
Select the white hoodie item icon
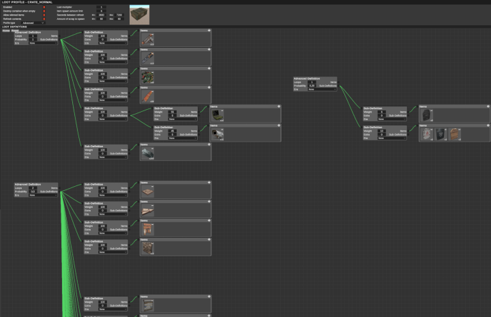[x=426, y=134]
